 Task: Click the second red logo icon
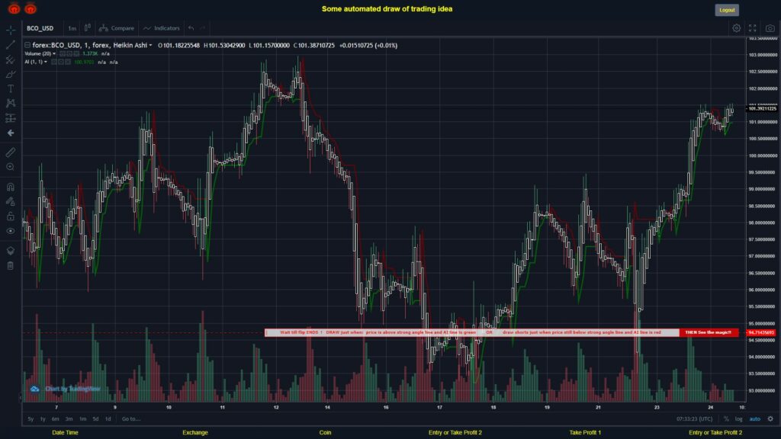[x=31, y=8]
